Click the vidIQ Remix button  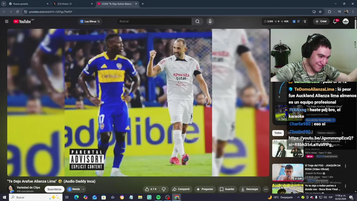click(74, 189)
